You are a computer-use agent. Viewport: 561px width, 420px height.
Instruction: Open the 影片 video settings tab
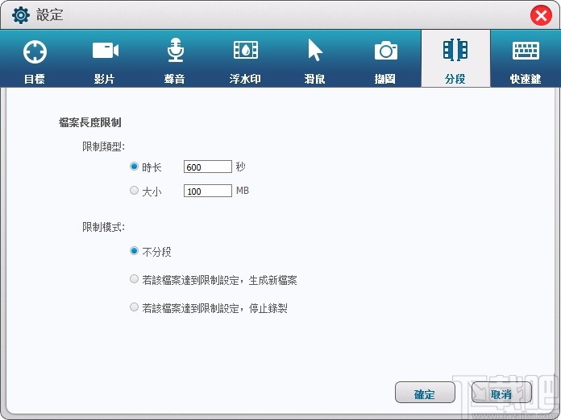point(105,59)
